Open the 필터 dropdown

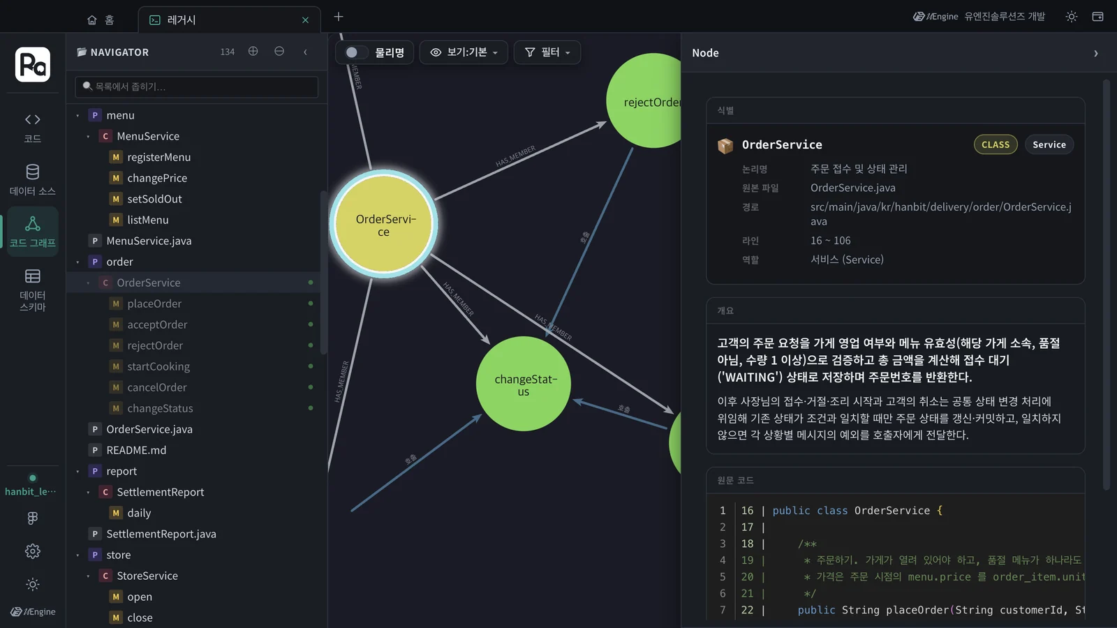547,52
